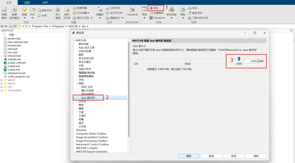This screenshot has width=295, height=163.
Task: Switch to the Plots (绘图) tab
Action: click(27, 2)
